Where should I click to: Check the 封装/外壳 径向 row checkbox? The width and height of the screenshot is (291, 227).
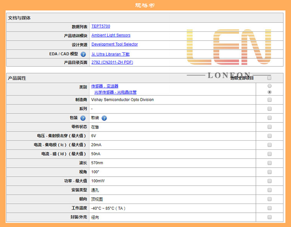pyautogui.click(x=269, y=217)
